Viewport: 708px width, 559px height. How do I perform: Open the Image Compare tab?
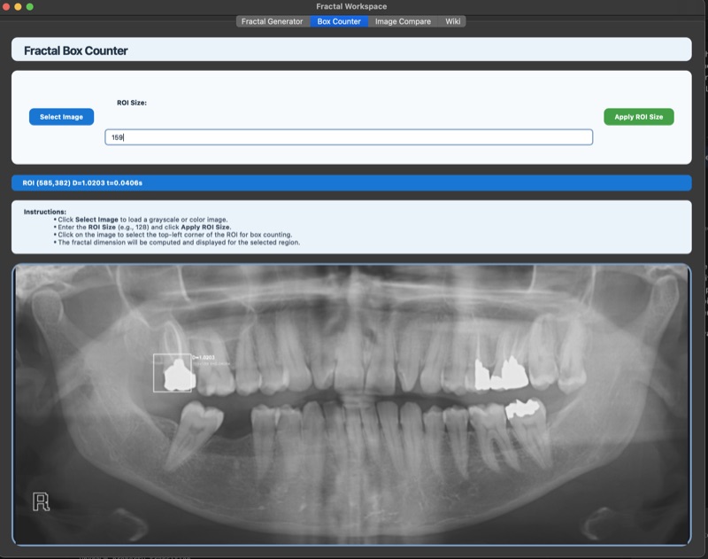pos(403,21)
